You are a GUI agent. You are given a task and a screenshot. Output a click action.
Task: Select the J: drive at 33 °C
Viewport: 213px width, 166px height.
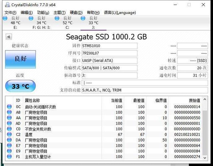point(94,23)
